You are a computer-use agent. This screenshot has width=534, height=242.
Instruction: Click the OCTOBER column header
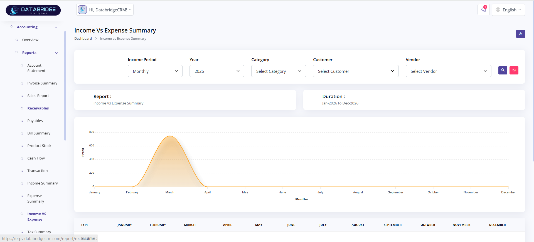[x=428, y=225]
